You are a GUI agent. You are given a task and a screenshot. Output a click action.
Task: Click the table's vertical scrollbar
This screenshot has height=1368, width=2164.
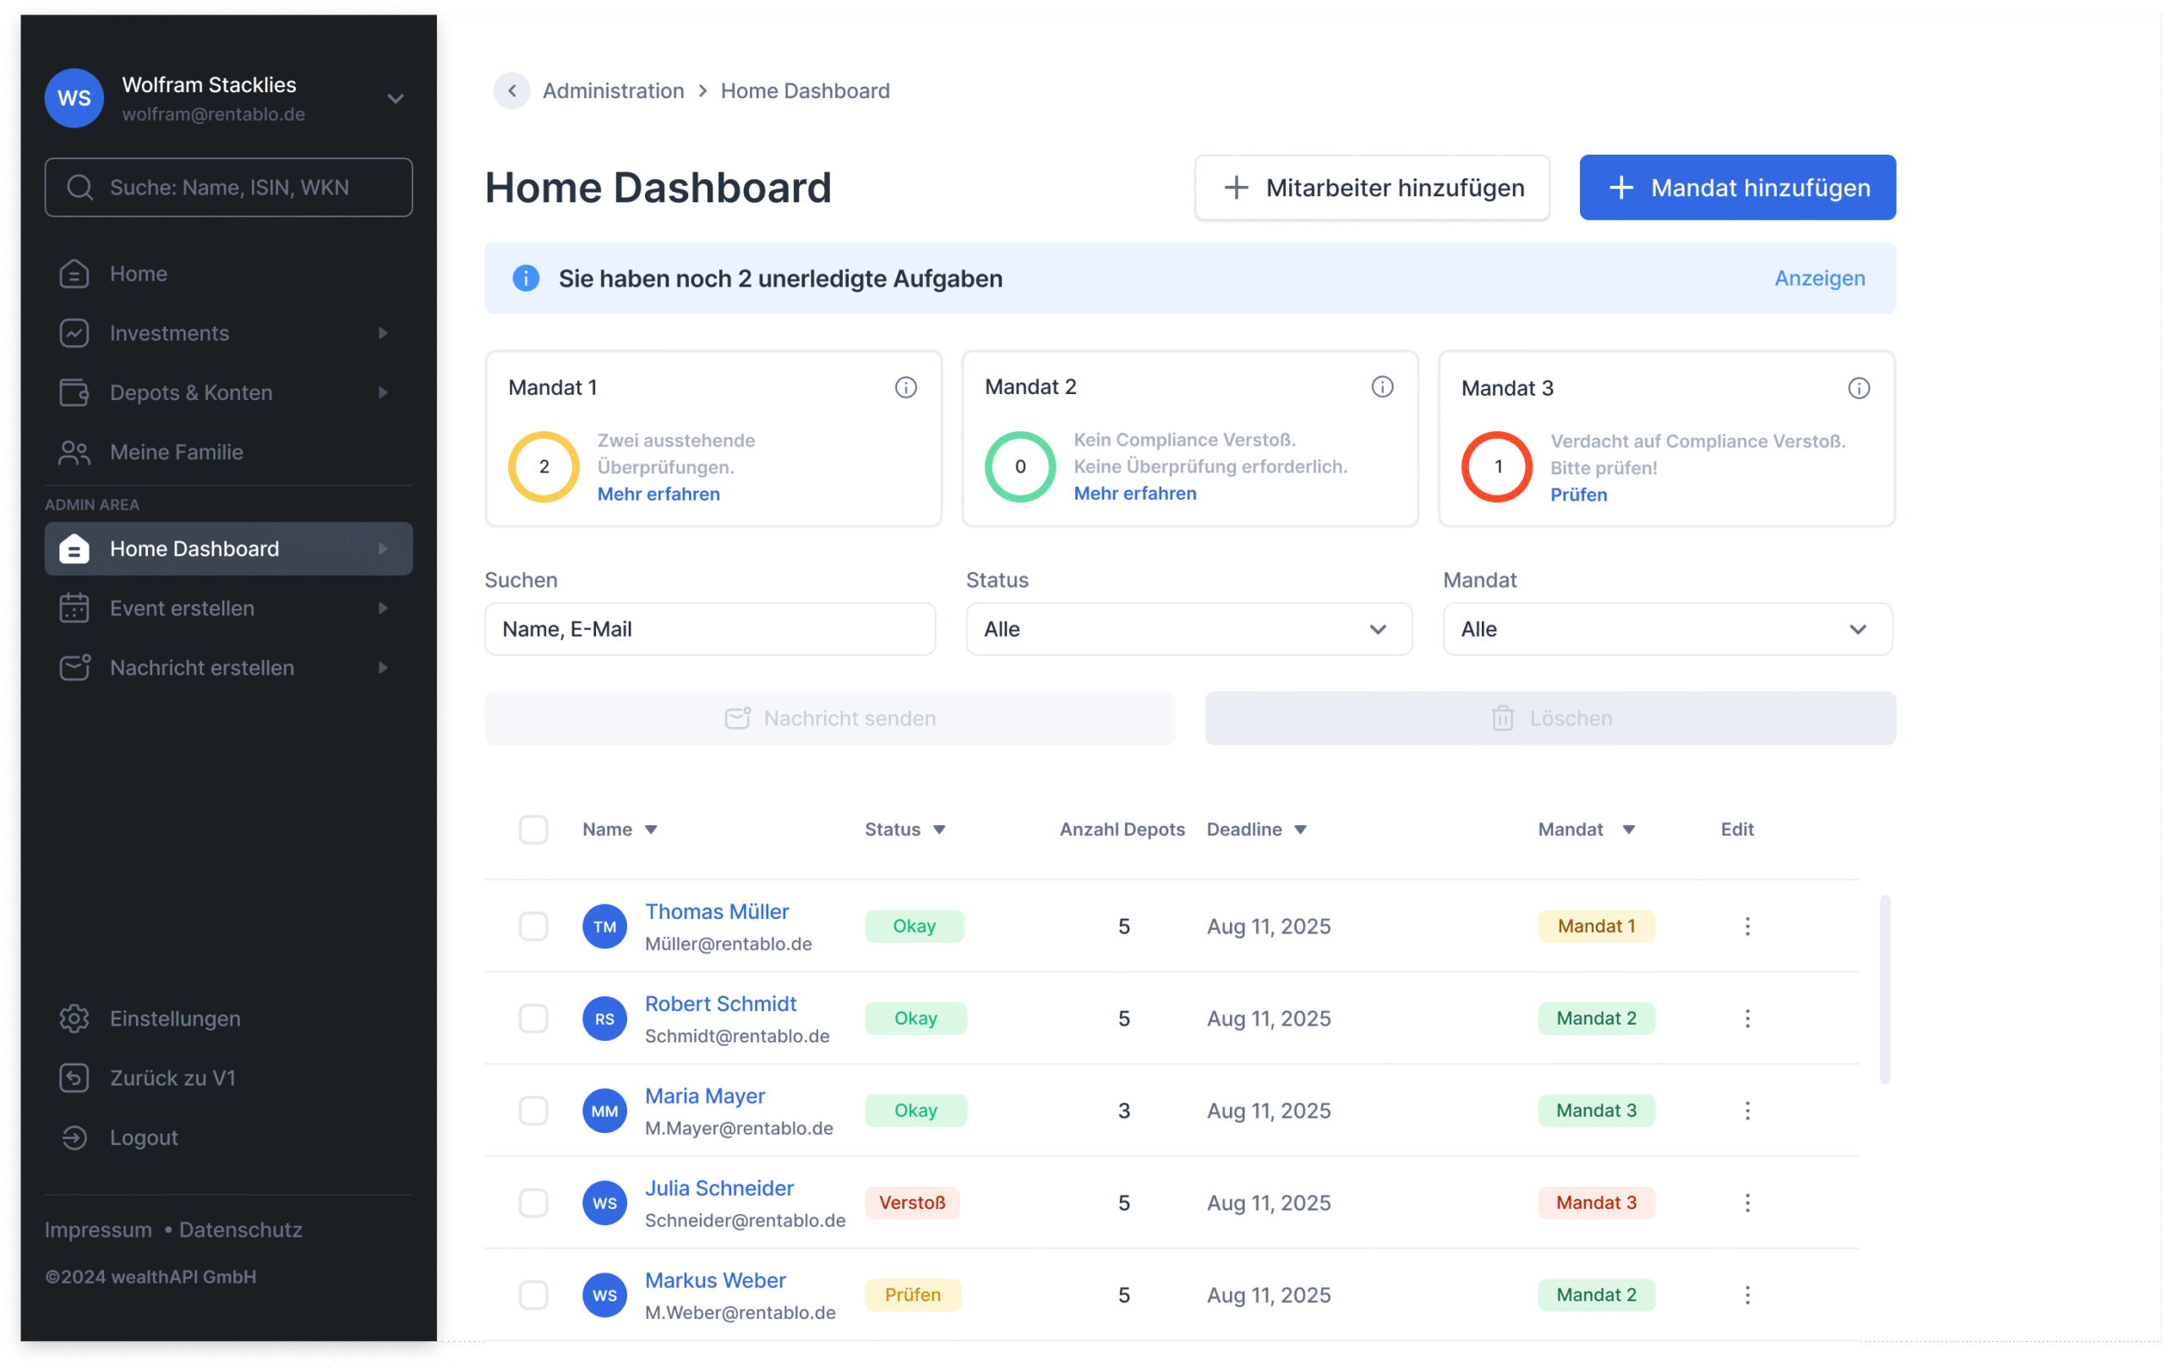point(1883,988)
